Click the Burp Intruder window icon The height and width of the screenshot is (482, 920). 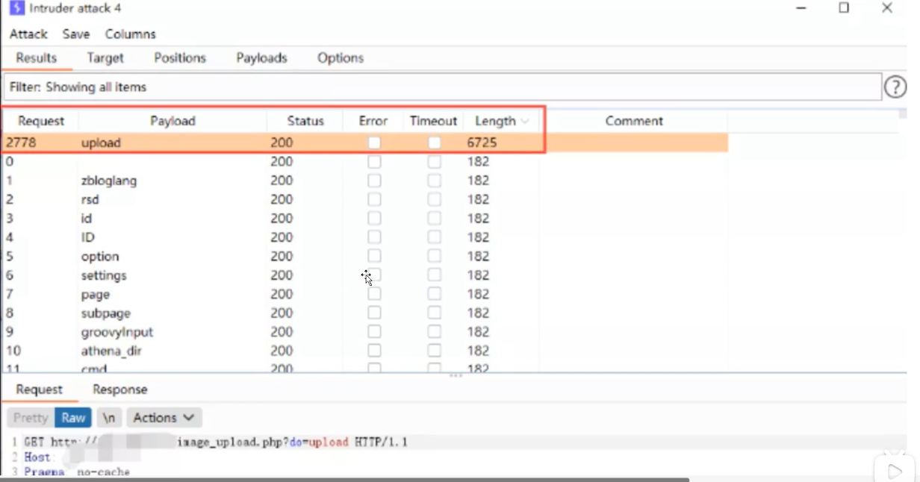pyautogui.click(x=16, y=9)
